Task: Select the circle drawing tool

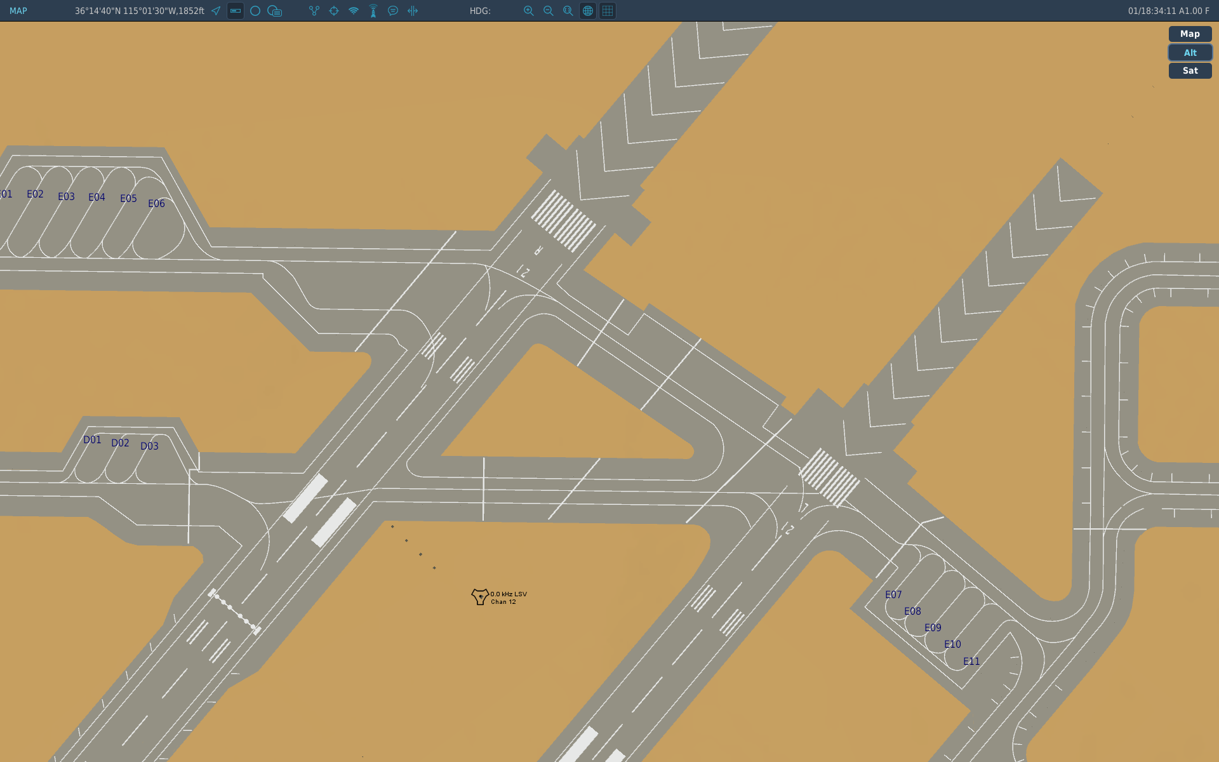Action: [x=255, y=11]
